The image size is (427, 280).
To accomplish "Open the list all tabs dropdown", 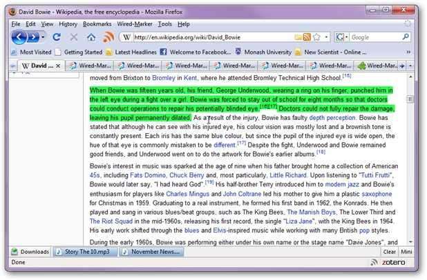I will tap(410, 66).
